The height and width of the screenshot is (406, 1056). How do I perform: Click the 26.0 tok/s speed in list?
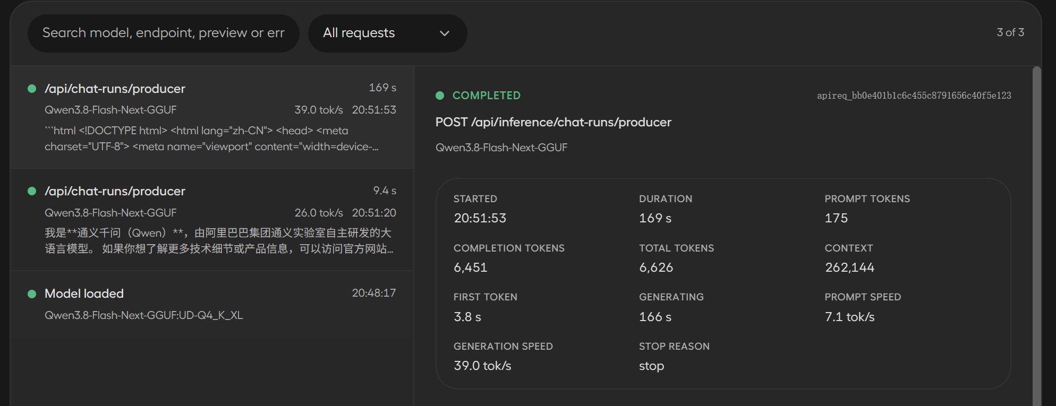(x=319, y=213)
